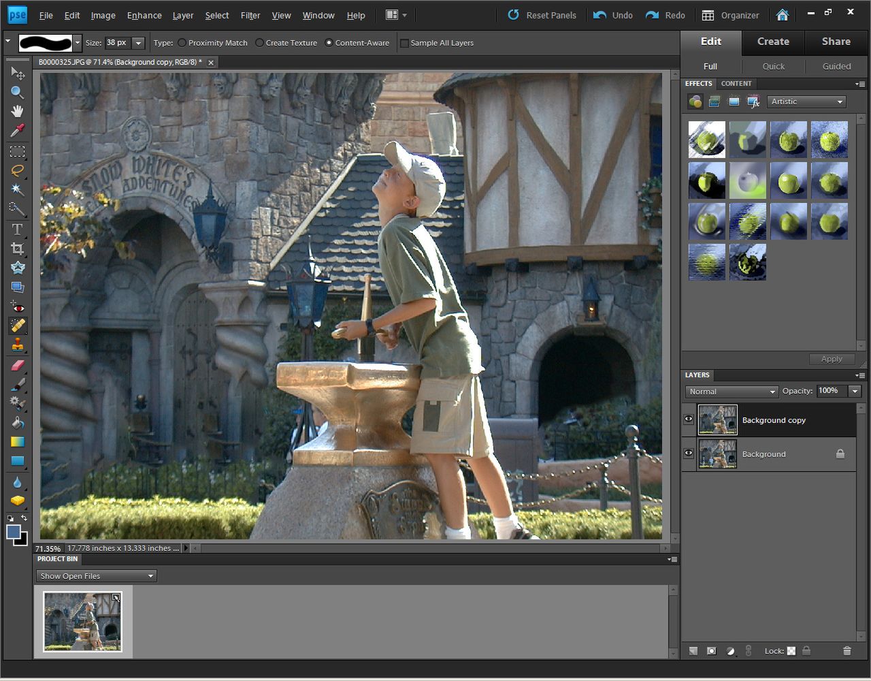Click Reset Panels button
871x681 pixels.
(x=542, y=15)
